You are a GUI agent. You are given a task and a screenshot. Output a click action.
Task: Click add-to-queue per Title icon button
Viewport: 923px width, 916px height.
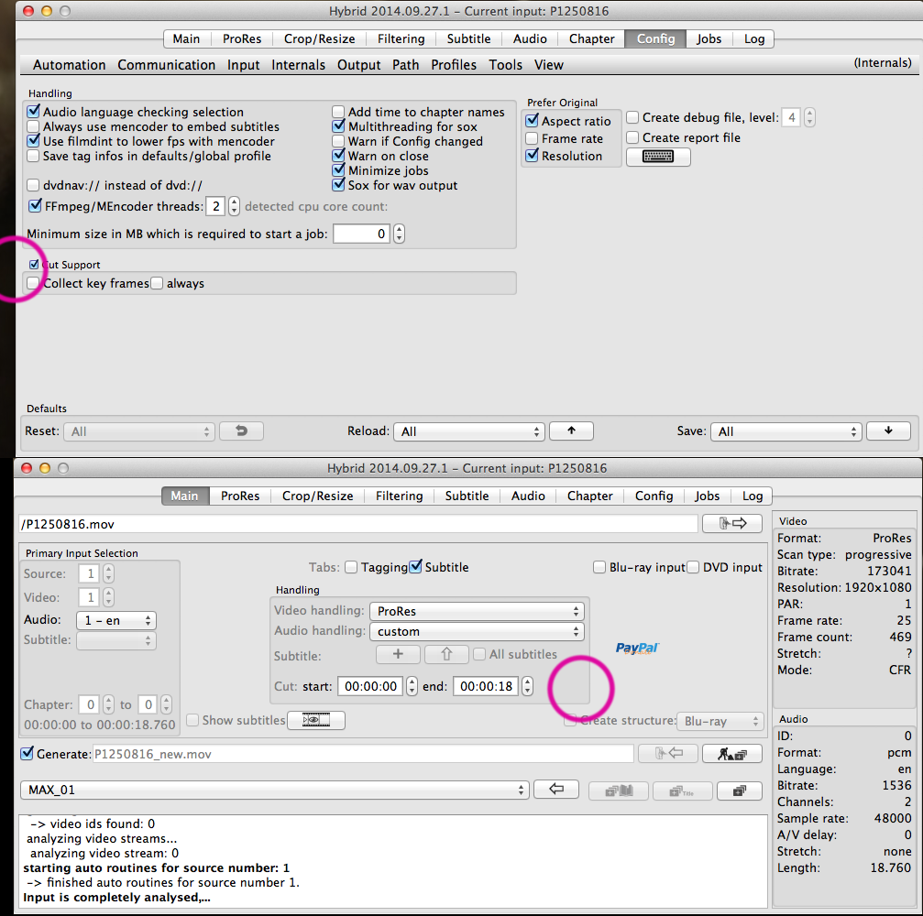tap(682, 791)
